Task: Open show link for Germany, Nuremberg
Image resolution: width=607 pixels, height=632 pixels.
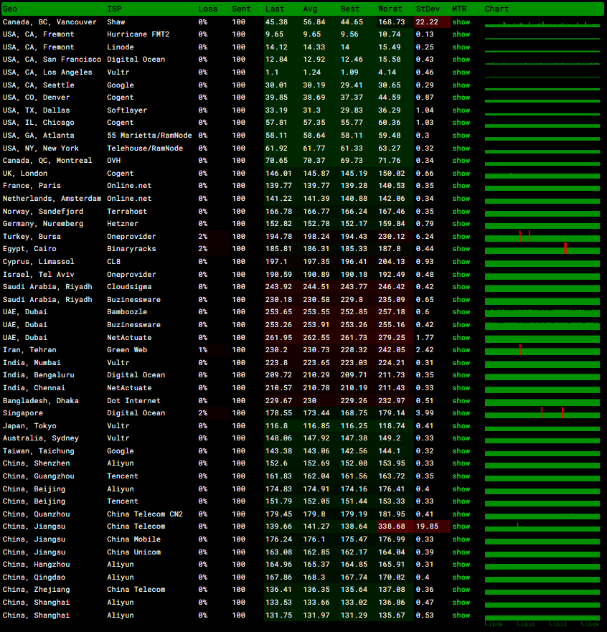Action: click(x=461, y=224)
